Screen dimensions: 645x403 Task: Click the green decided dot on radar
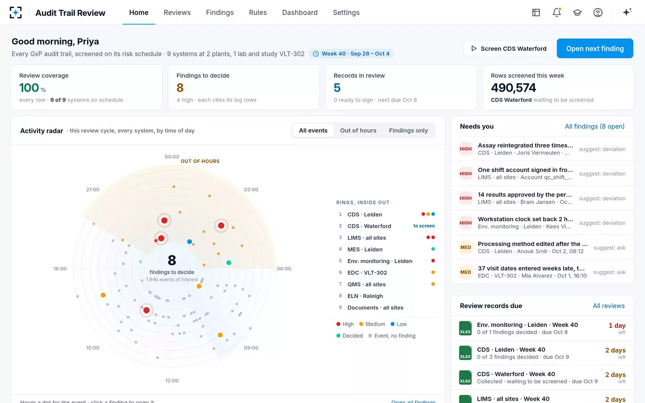(x=229, y=263)
